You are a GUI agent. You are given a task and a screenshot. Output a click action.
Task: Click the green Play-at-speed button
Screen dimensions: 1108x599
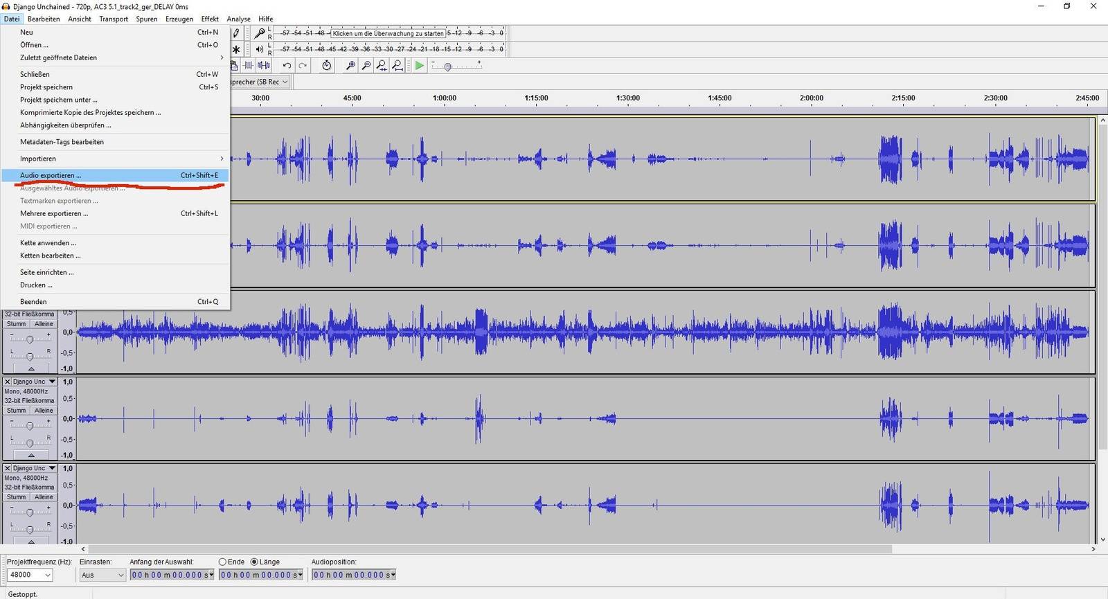pyautogui.click(x=420, y=65)
